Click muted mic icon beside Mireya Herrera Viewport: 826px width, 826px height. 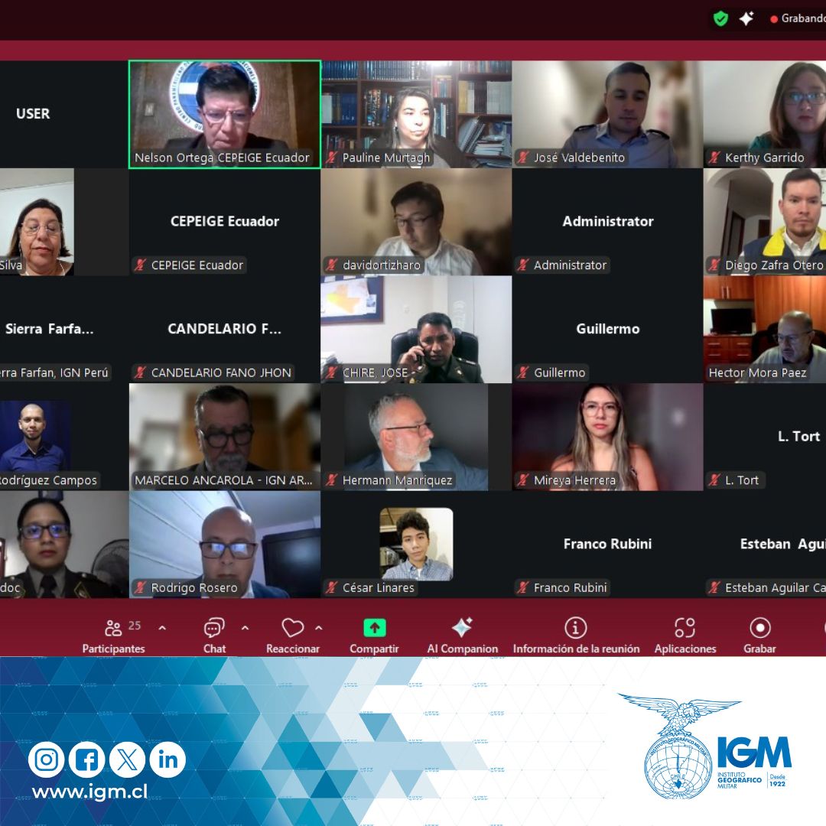(x=522, y=480)
